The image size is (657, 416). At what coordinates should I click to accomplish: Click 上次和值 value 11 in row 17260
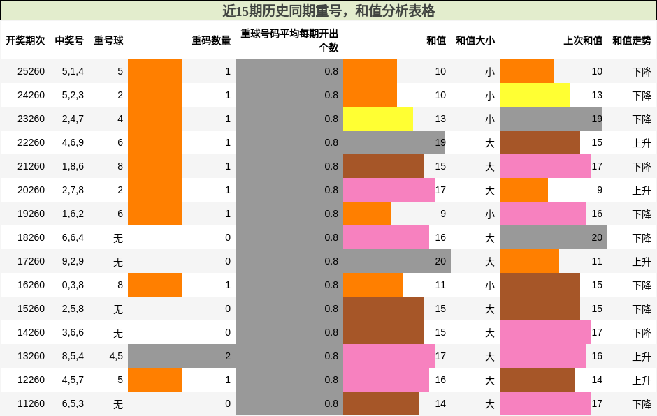(597, 261)
